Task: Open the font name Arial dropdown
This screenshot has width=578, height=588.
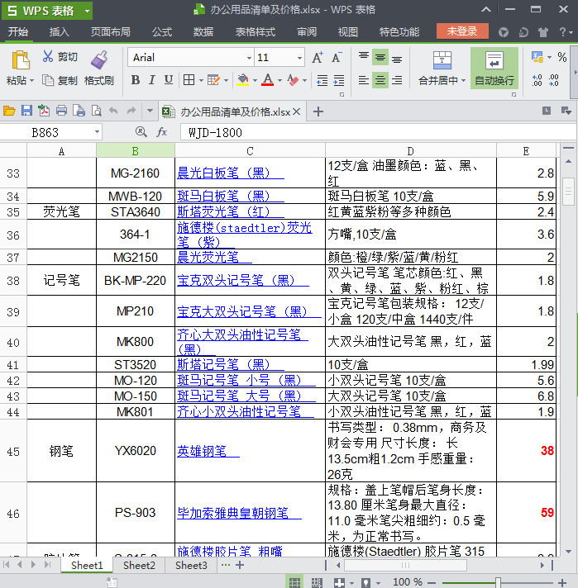Action: pyautogui.click(x=249, y=58)
